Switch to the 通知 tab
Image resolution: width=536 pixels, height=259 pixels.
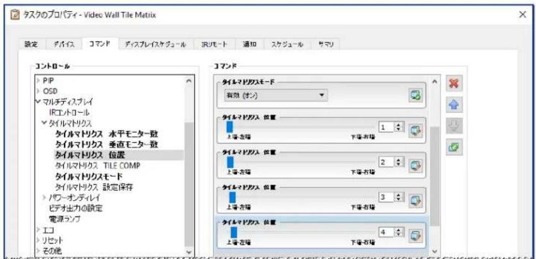tap(250, 44)
